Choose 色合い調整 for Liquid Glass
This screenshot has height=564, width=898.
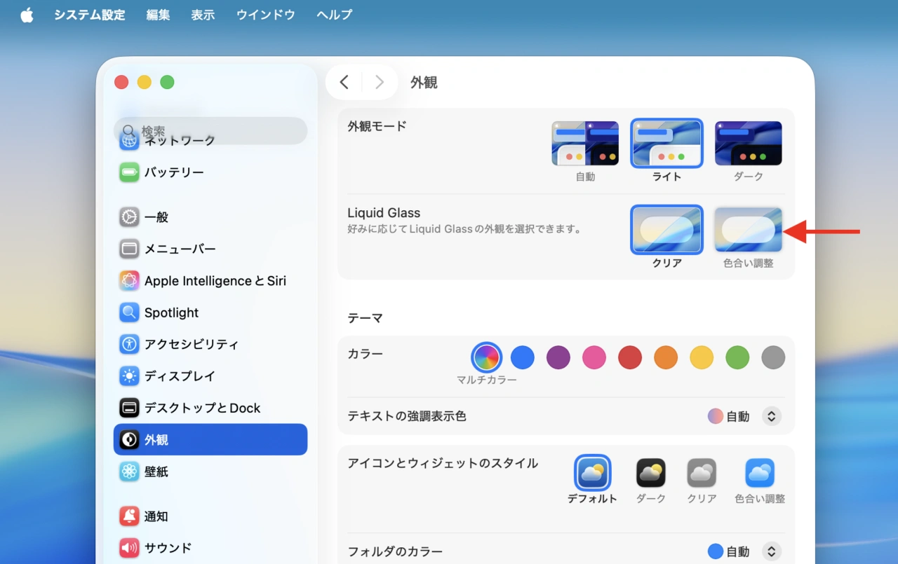pos(748,230)
